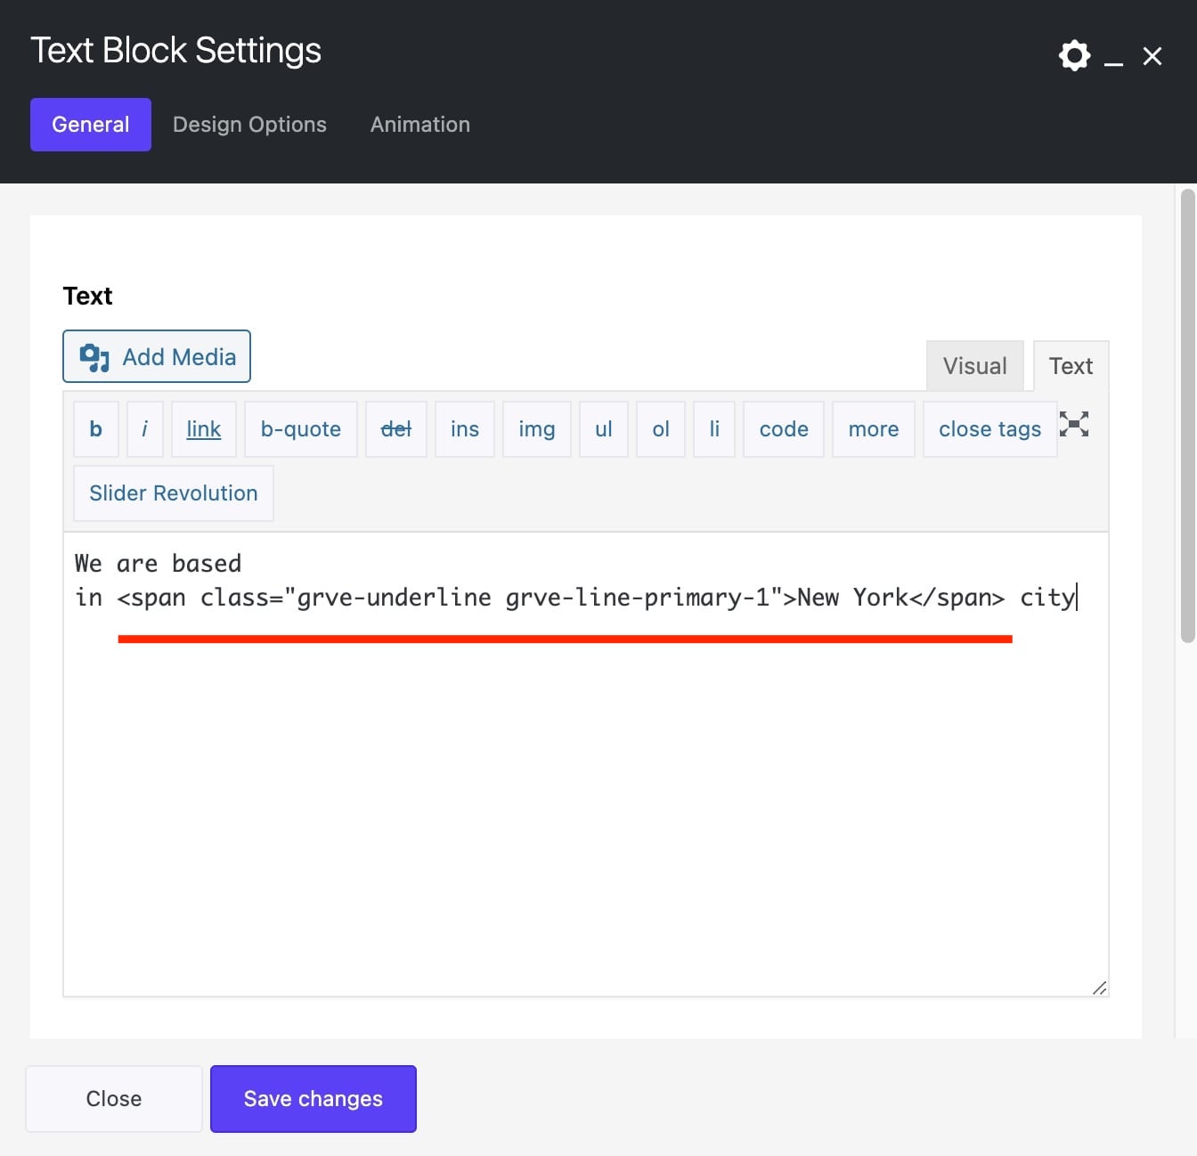Screen dimensions: 1197x1156
Task: Open settings via the gear icon
Action: click(x=1074, y=55)
